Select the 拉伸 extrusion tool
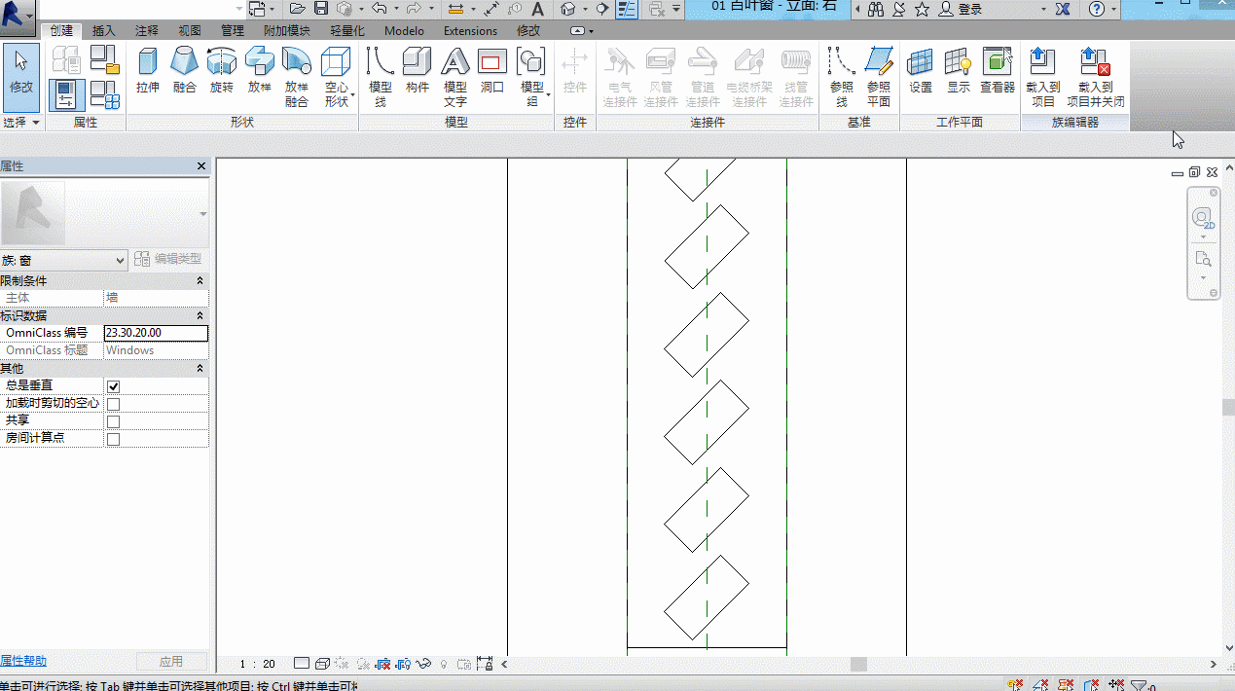Viewport: 1235px width, 691px height. (x=148, y=71)
